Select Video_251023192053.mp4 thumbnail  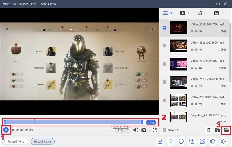[x=179, y=64]
